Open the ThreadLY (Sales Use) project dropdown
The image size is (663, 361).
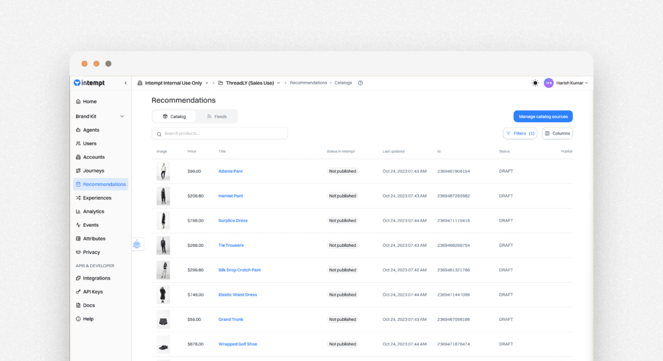click(250, 83)
